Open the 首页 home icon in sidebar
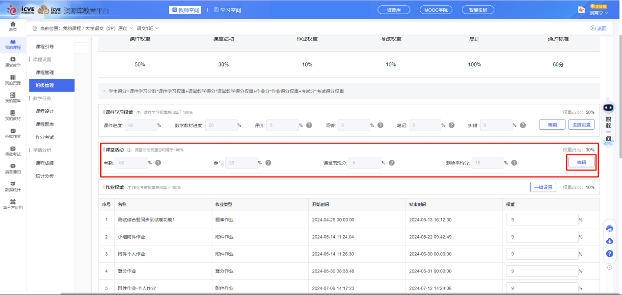The height and width of the screenshot is (295, 622). coord(12,25)
